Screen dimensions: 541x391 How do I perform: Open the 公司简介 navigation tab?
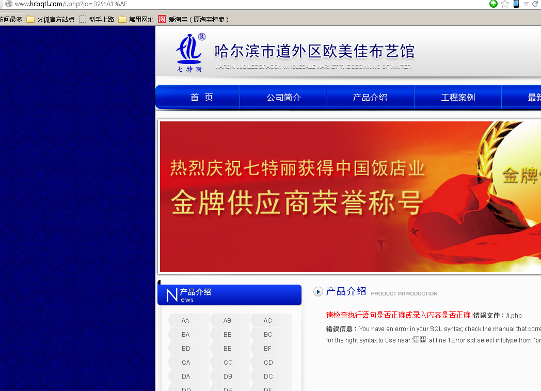(283, 97)
